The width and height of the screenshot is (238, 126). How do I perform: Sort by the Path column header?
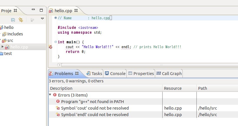click(x=217, y=88)
